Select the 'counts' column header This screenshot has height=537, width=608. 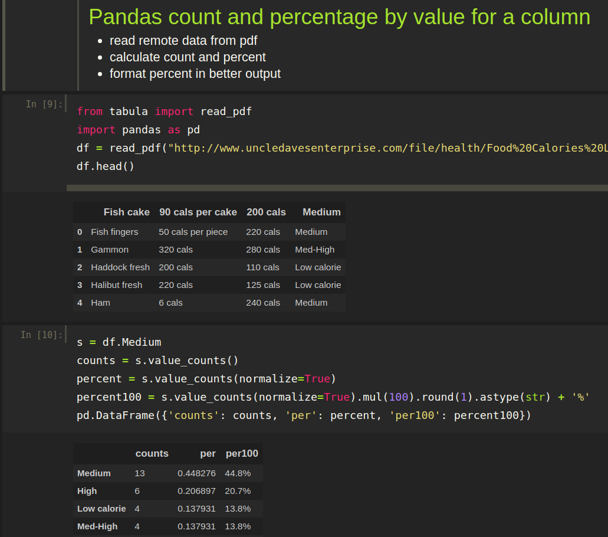152,453
